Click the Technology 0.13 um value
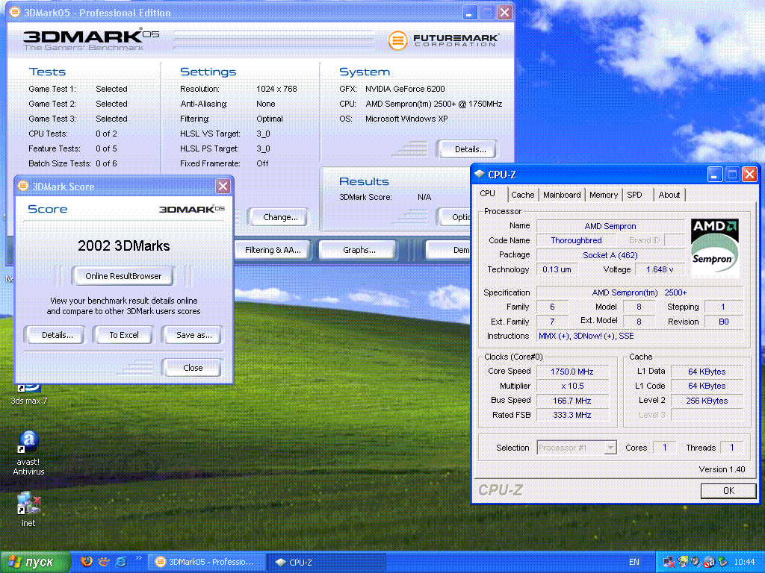The image size is (765, 573). pyautogui.click(x=557, y=269)
